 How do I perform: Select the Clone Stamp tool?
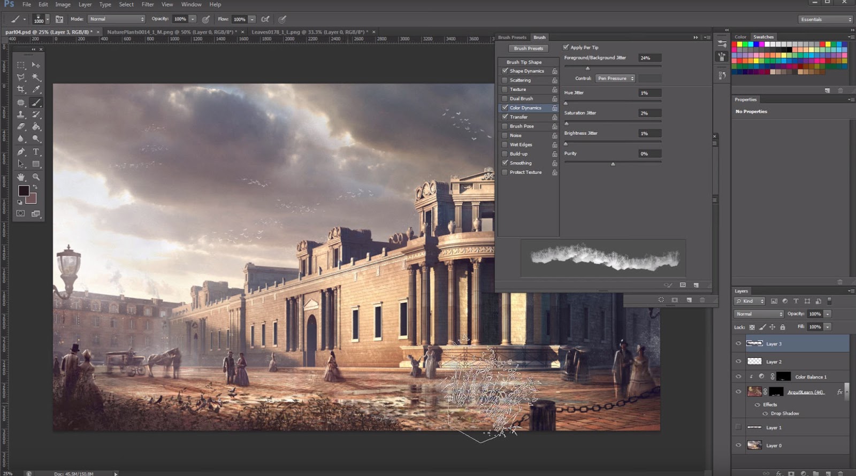click(x=21, y=114)
